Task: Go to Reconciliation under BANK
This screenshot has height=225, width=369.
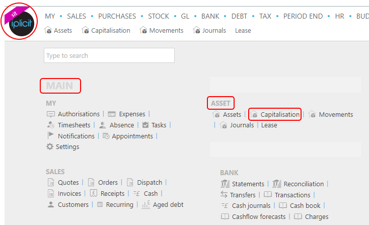Action: point(304,184)
